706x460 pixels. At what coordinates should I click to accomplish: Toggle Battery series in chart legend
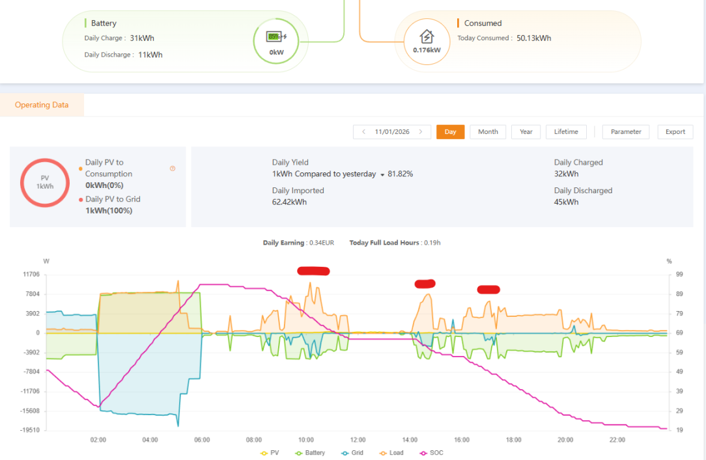click(310, 453)
